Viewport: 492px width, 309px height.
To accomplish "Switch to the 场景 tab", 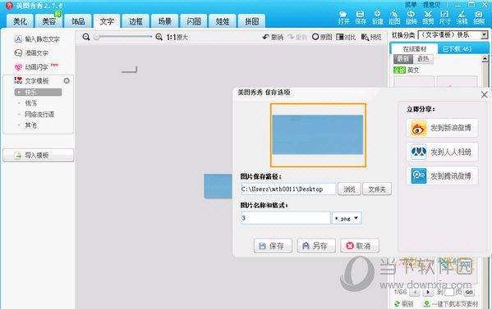I will (165, 21).
